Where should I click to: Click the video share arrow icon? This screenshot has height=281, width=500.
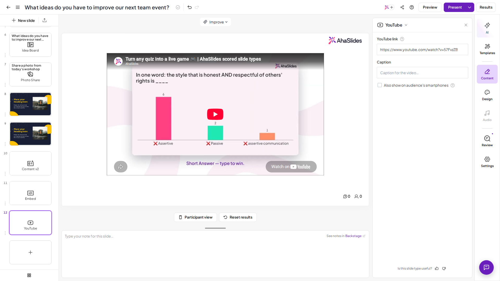[x=121, y=167]
